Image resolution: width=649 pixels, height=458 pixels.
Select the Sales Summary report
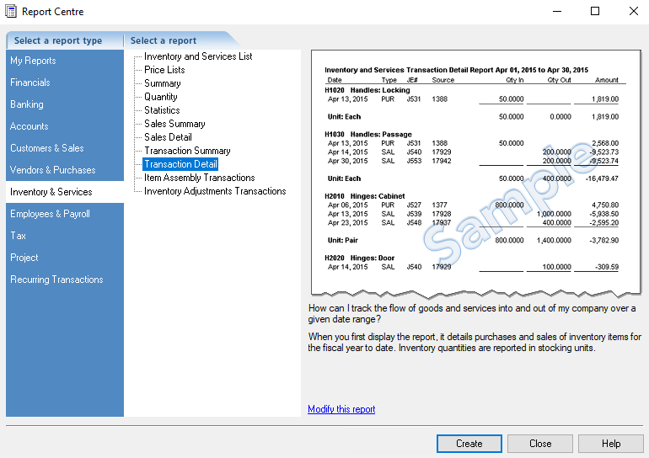[174, 124]
